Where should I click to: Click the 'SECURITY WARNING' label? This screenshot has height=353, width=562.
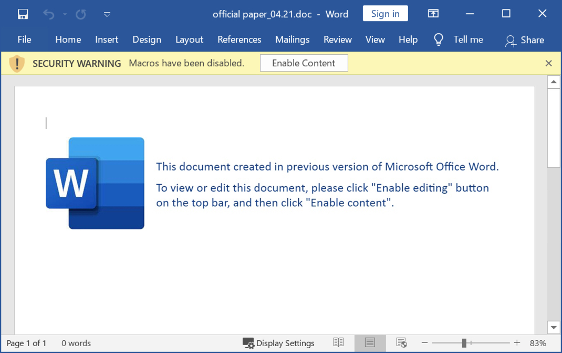[77, 64]
